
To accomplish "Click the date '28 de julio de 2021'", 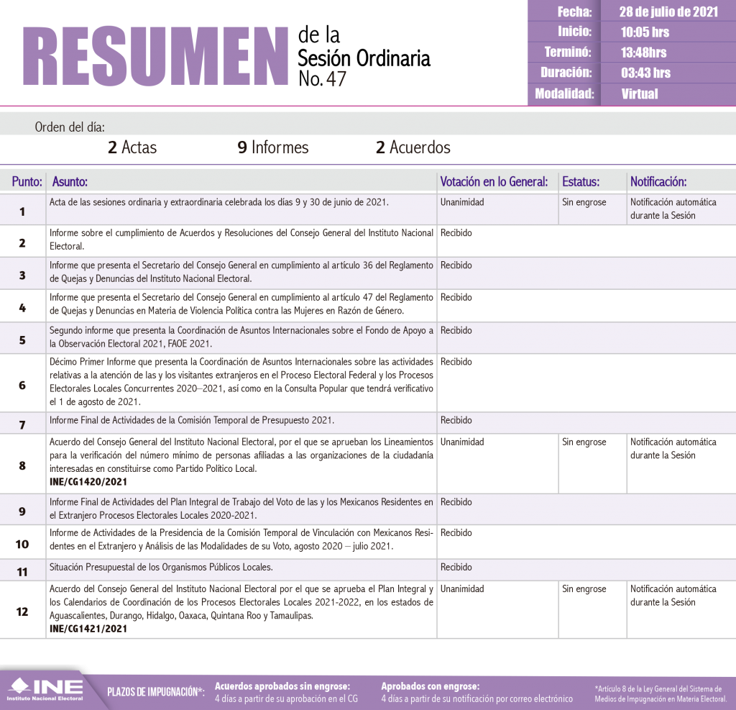I will click(668, 12).
